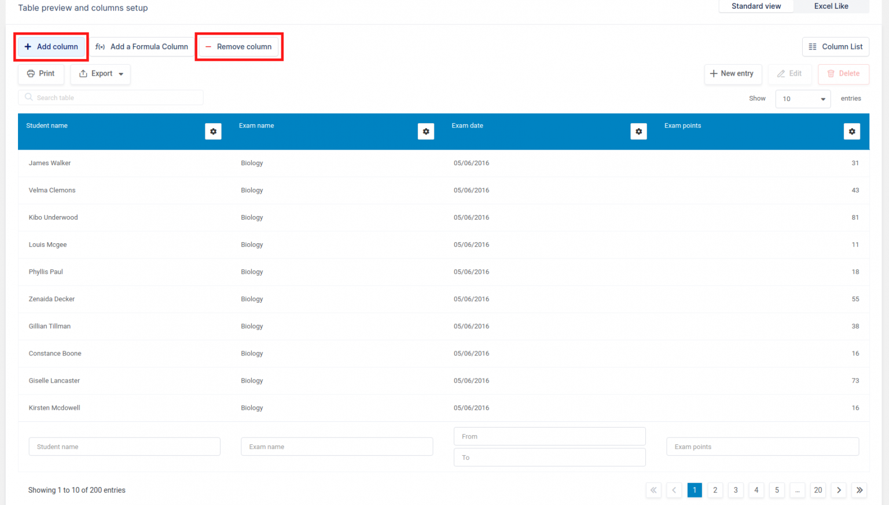The height and width of the screenshot is (505, 889).
Task: Open Student name column settings gear
Action: (x=213, y=131)
